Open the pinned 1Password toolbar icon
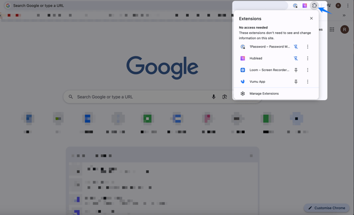The image size is (354, 215). point(295,6)
